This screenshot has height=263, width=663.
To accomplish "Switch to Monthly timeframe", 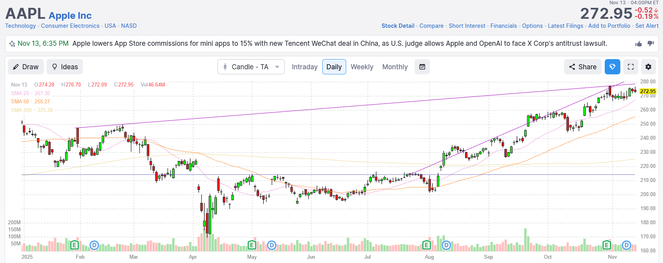I will tap(395, 67).
